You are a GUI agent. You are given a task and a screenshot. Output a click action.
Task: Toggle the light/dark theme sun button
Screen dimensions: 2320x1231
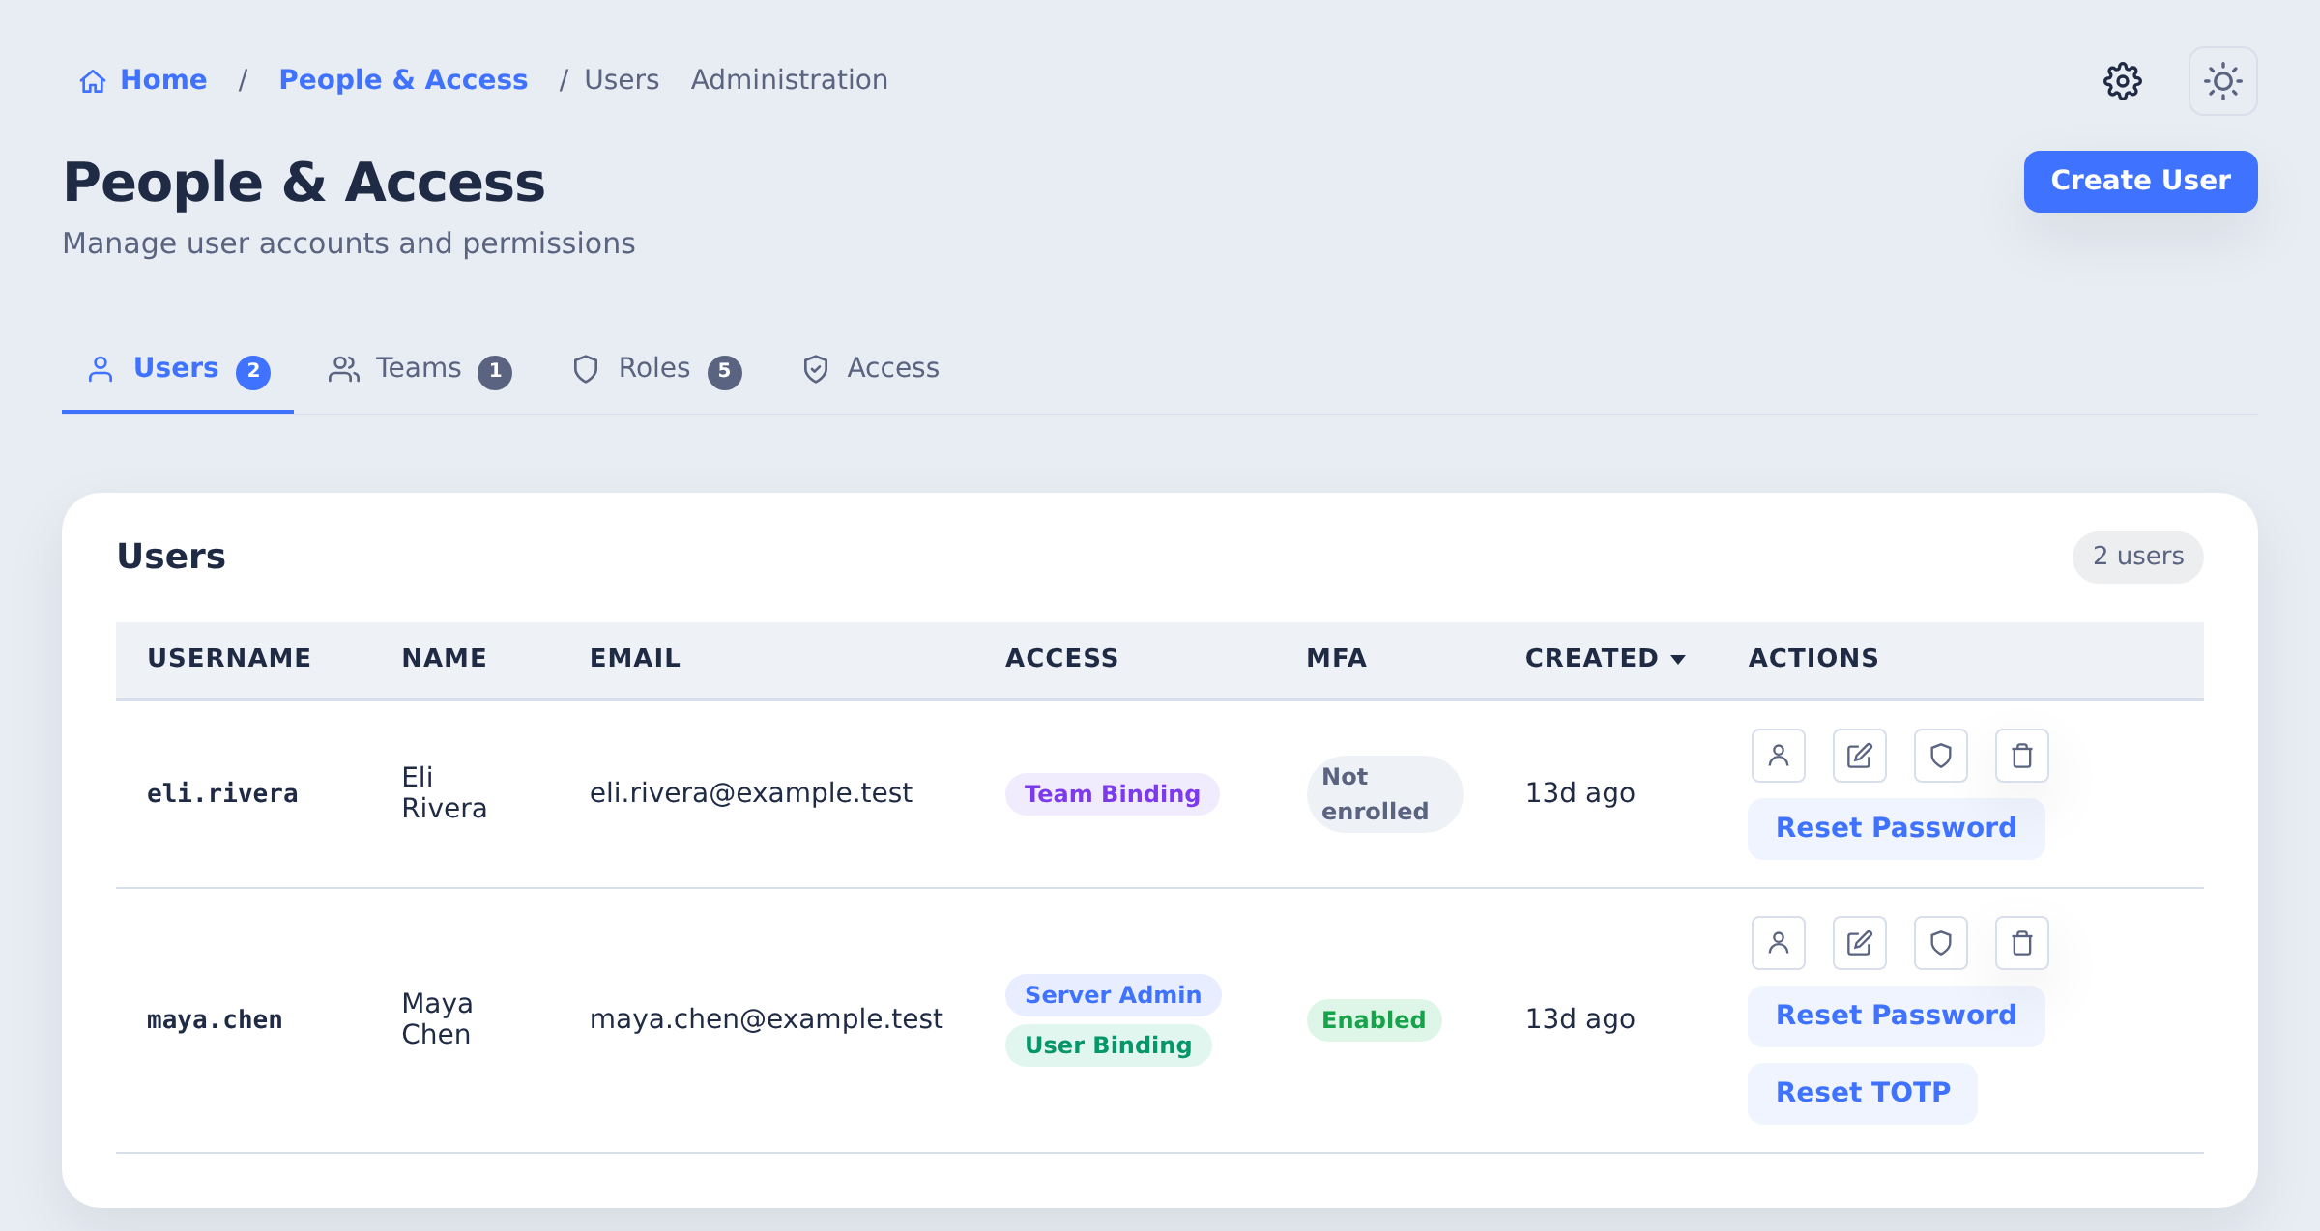[2223, 81]
